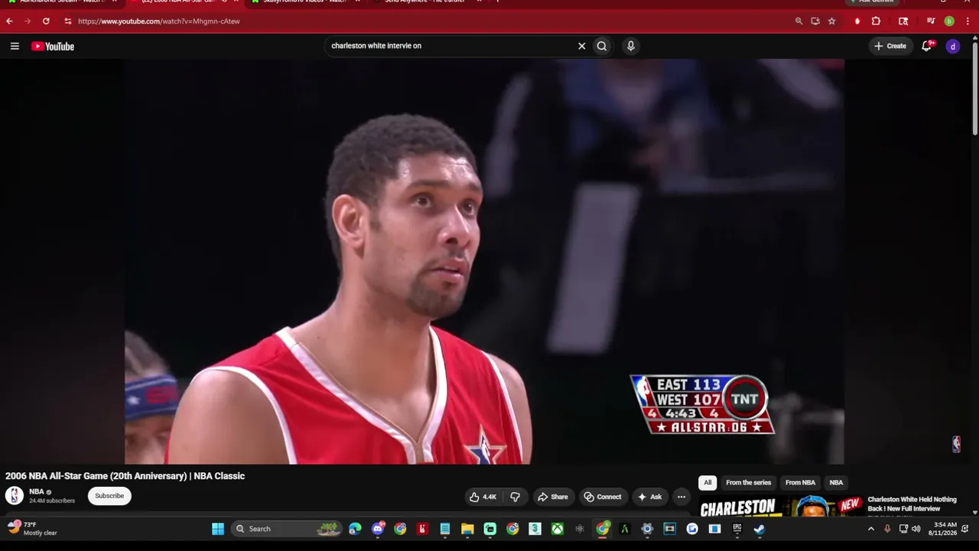Open File Explorer from the taskbar
This screenshot has width=979, height=551.
[x=467, y=529]
